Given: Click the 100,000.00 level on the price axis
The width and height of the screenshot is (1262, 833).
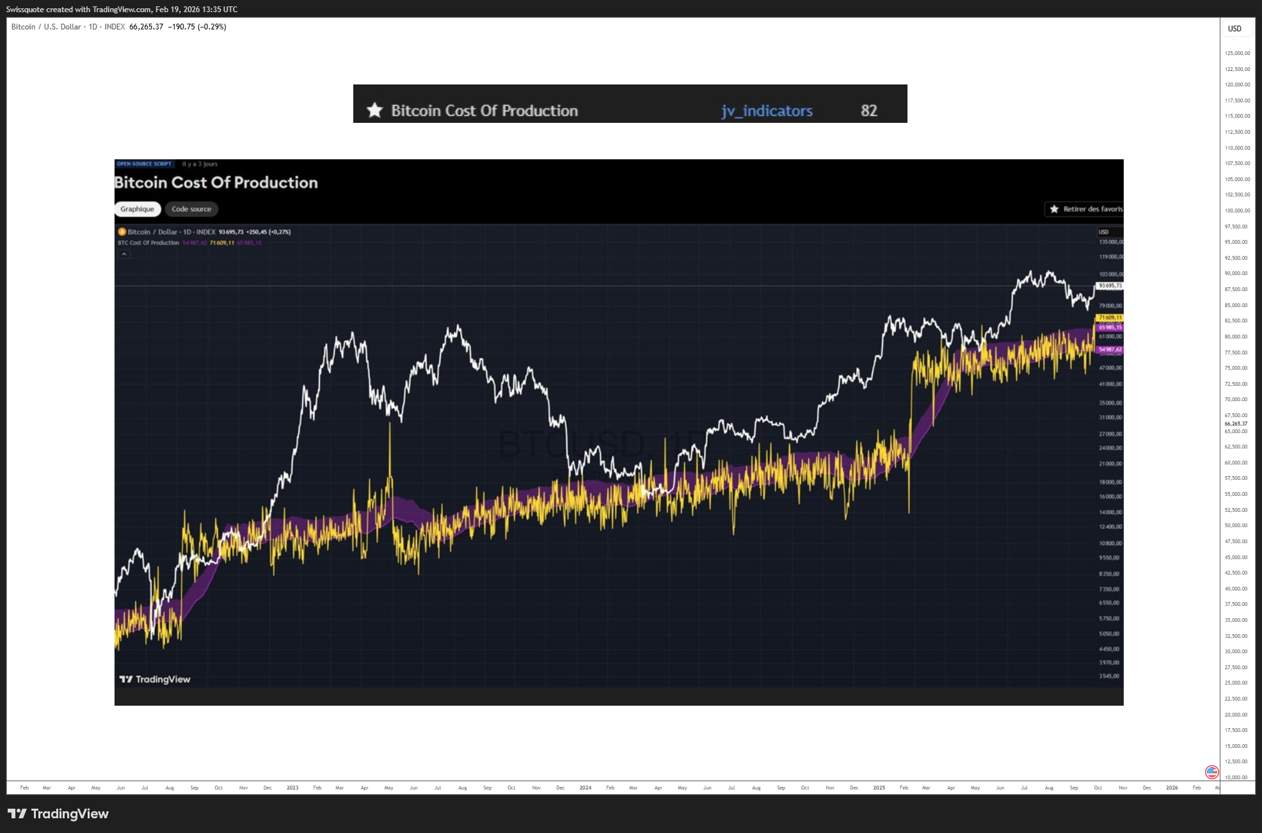Looking at the screenshot, I should [x=1237, y=210].
